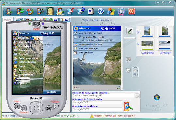The height and width of the screenshot is (120, 176).
Task: Select the WM 6 radio button
Action: click(x=135, y=74)
